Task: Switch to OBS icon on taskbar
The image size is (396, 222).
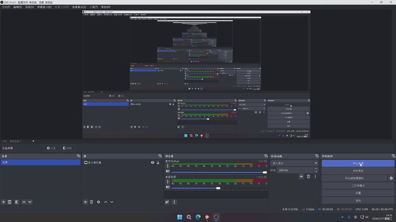Action: (216, 217)
